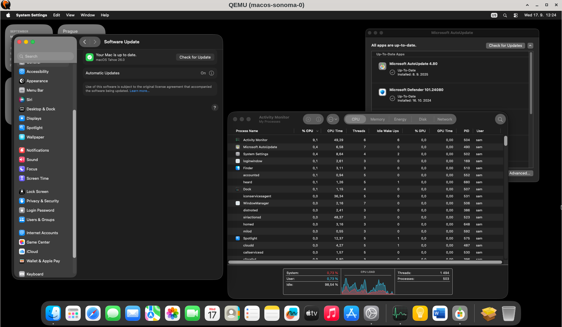Viewport: 562px width, 327px height.
Task: Click the Check for Update button
Action: (x=195, y=57)
